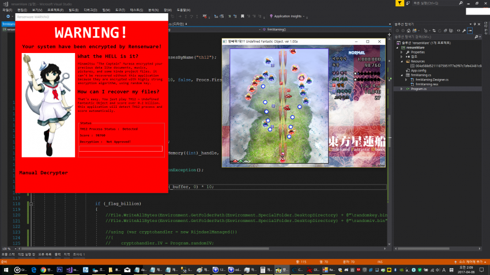Click the Solution Explorer search field
Viewport: 490px width, 275px height.
click(435, 36)
